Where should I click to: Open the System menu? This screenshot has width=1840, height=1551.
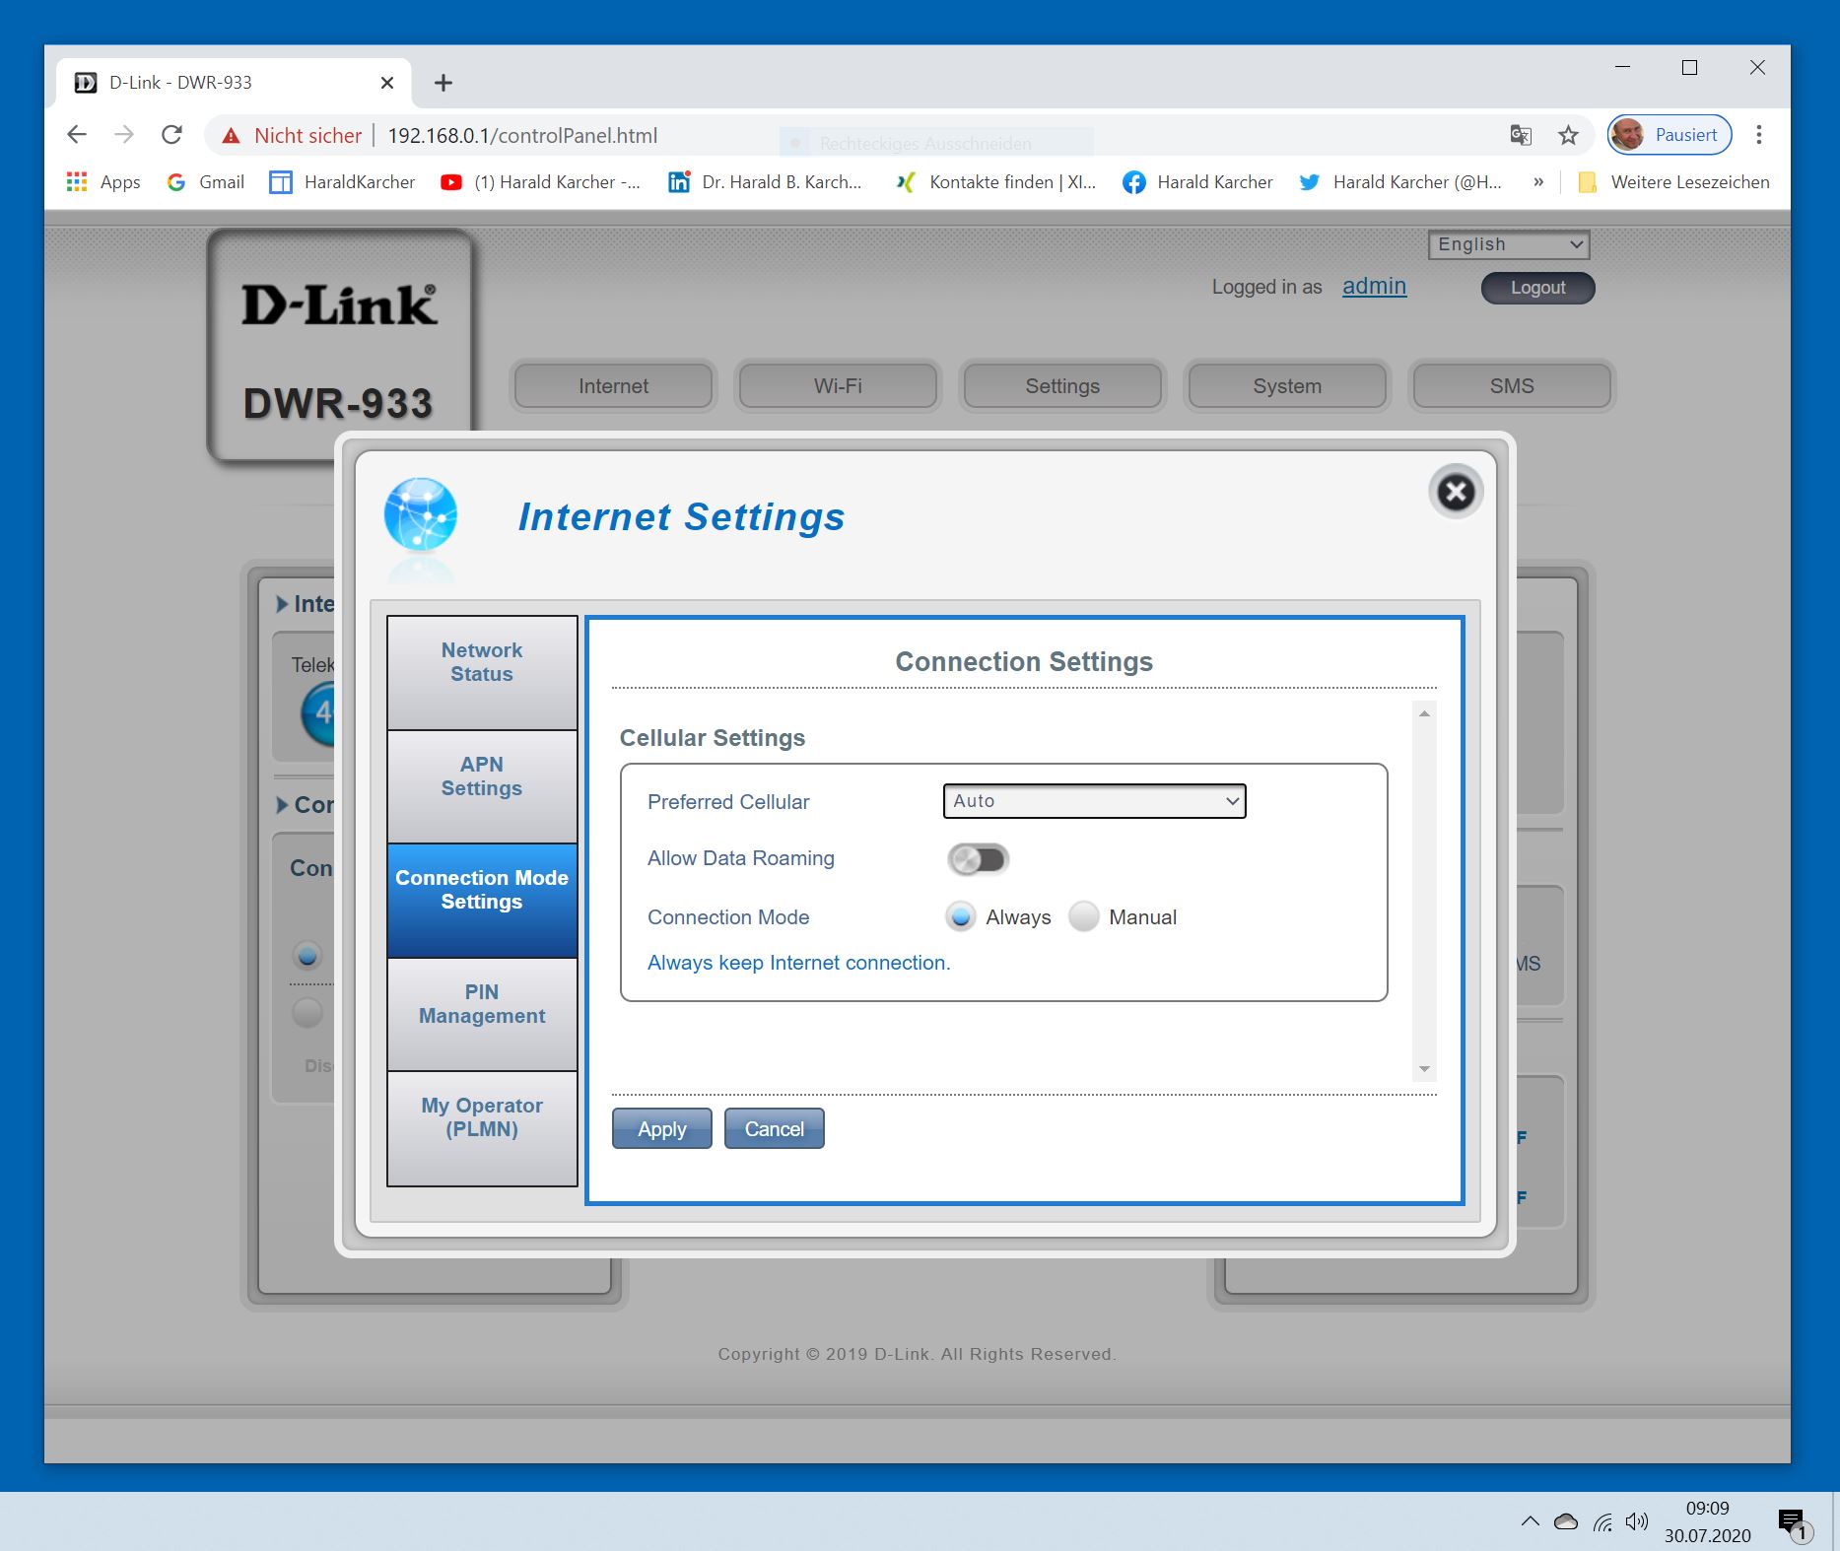click(1287, 386)
